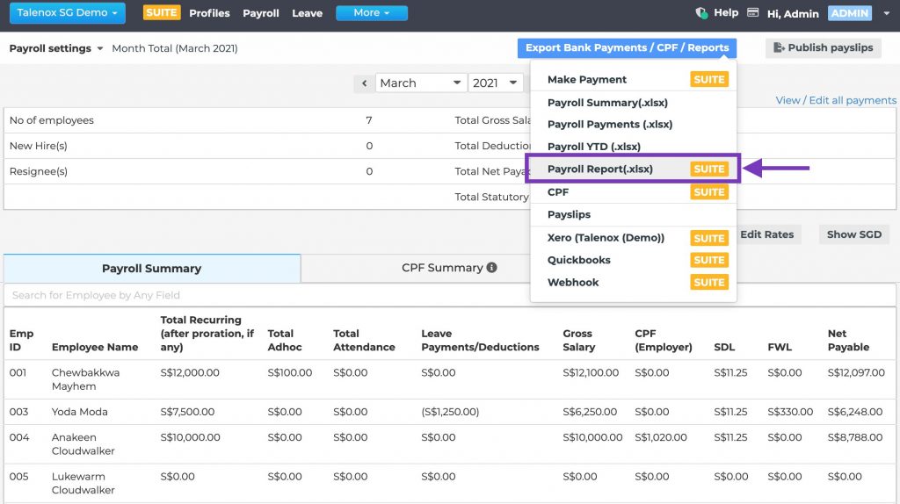
Task: Open the Profiles menu
Action: tap(209, 13)
